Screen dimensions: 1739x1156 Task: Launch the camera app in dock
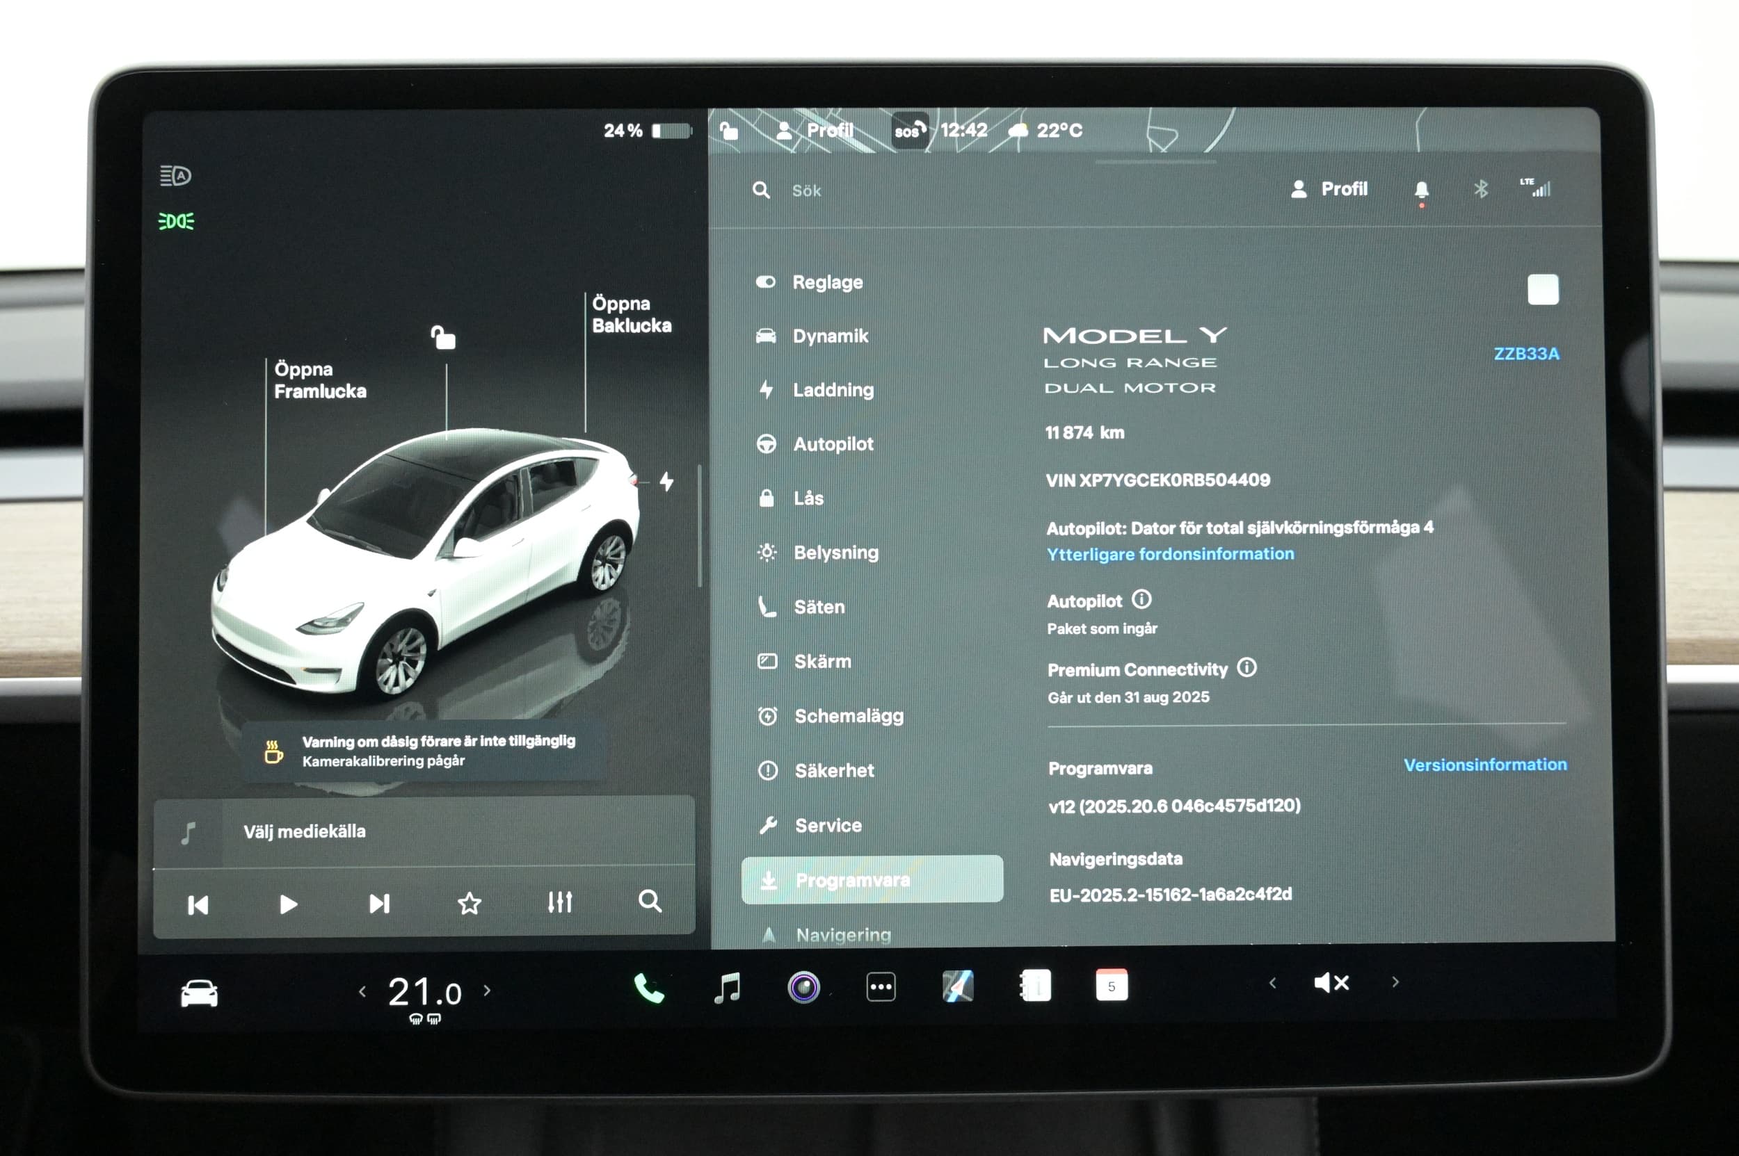click(x=804, y=987)
